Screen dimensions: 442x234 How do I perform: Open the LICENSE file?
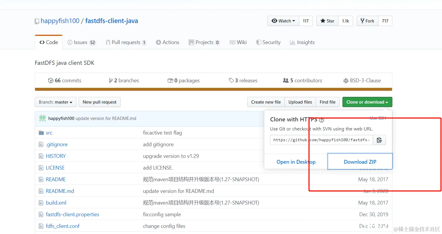pos(55,168)
